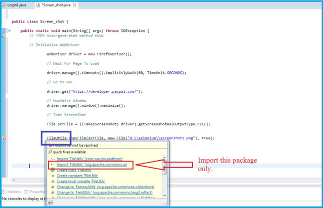Collapse the main method fold marker
This screenshot has width=323, height=208.
(9, 30)
